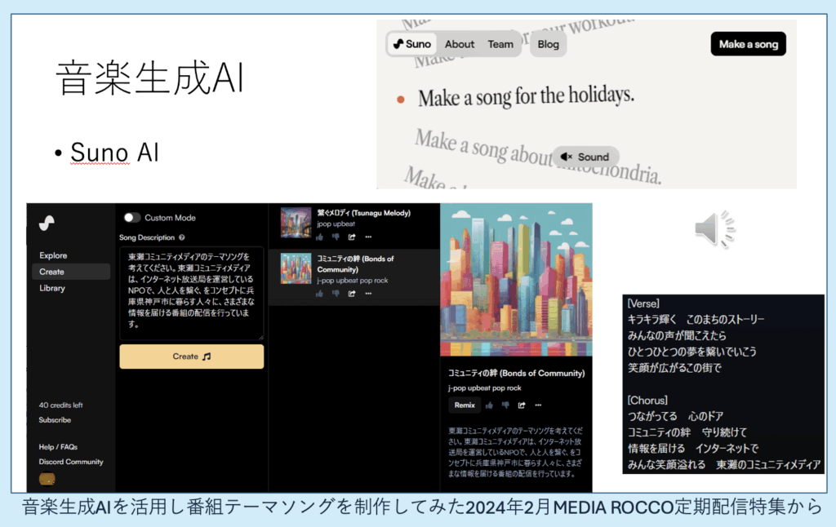Click thumbs up beside the Remix button
Viewport: 836px width, 527px height.
click(x=489, y=405)
